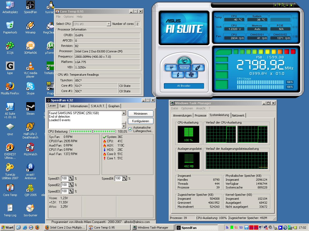Click the AI Suite help question mark icon
Image resolution: width=309 pixels, height=231 pixels.
pos(279,5)
